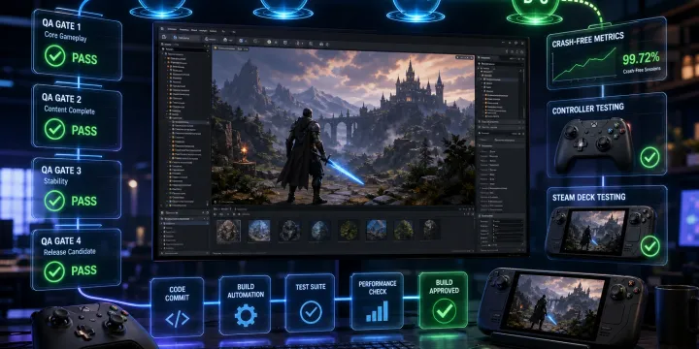699x349 pixels.
Task: Select the 'QA GATE 3' heading
Action: coord(61,171)
